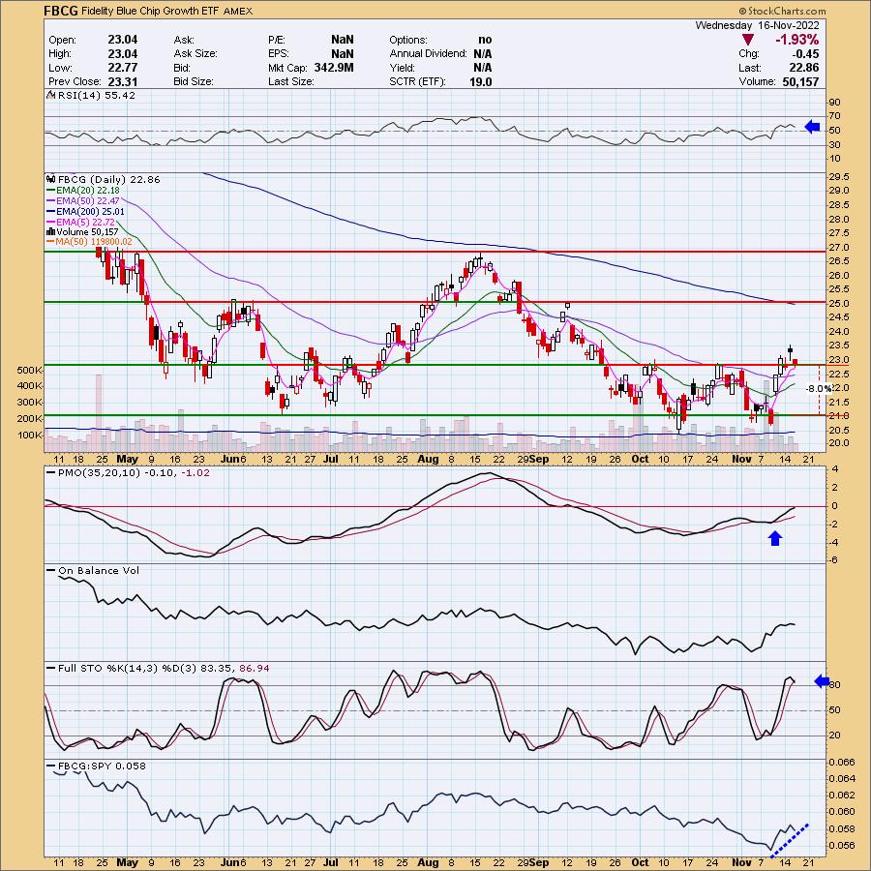Click the Options value 'no'
This screenshot has height=871, width=871.
(x=485, y=40)
